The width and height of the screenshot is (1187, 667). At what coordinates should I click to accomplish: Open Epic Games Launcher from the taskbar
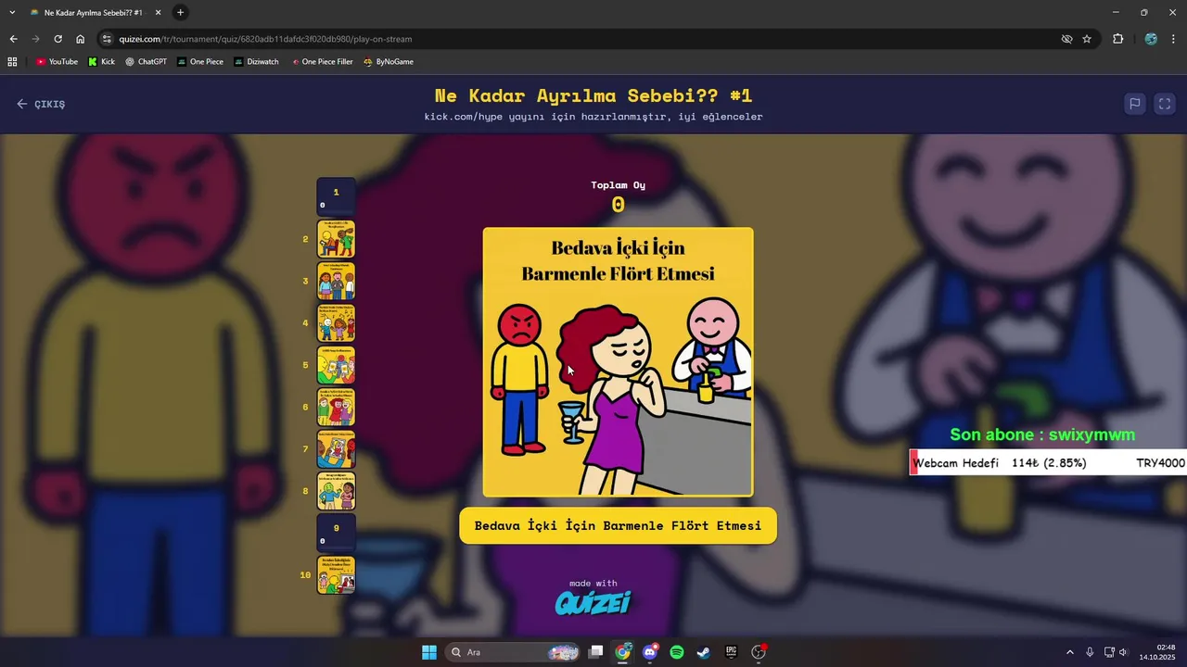[731, 652]
